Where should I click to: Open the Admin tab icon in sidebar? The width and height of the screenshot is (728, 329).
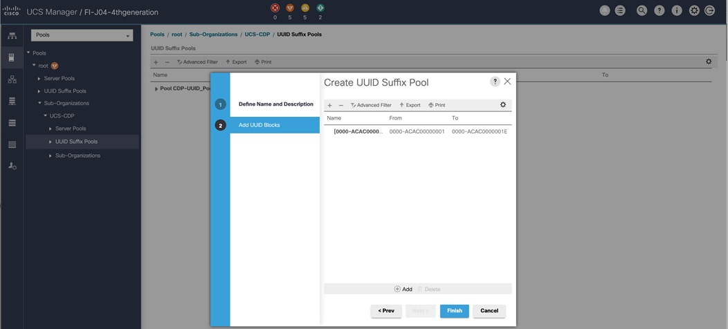click(x=12, y=166)
